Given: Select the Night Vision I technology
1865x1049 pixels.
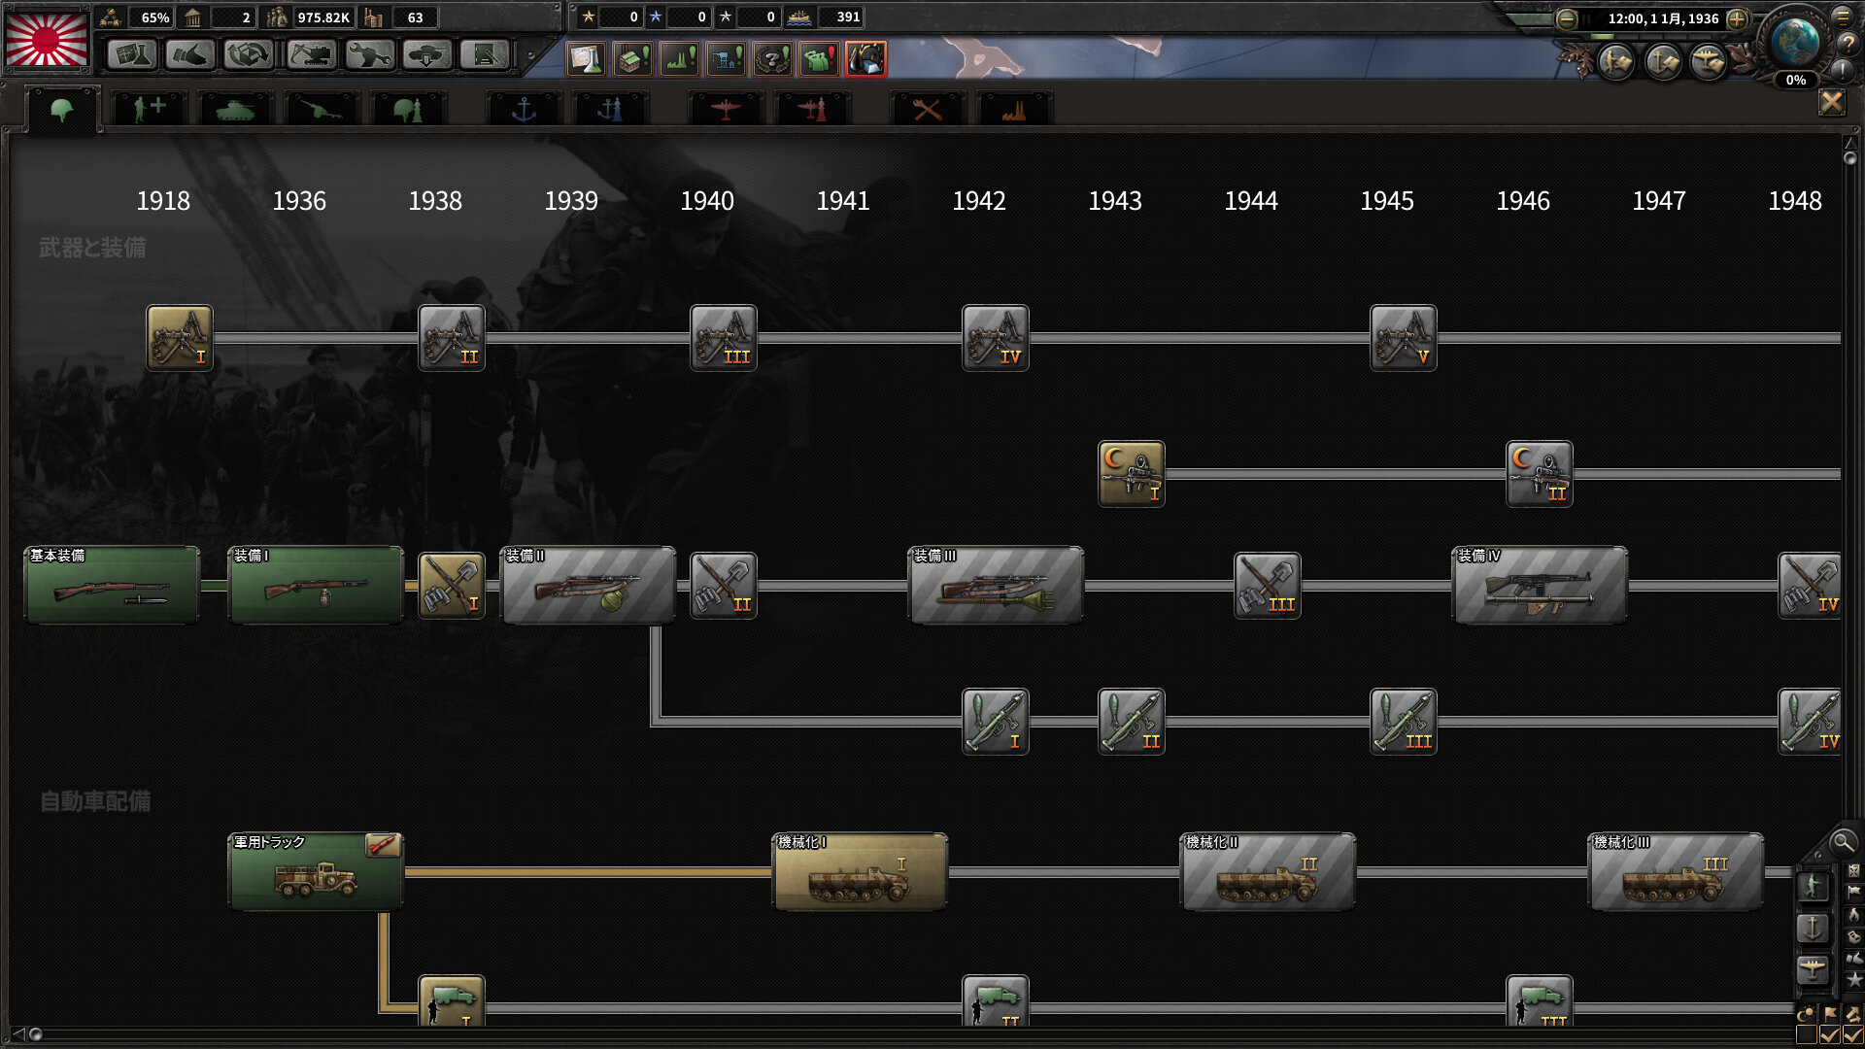Looking at the screenshot, I should 1132,474.
